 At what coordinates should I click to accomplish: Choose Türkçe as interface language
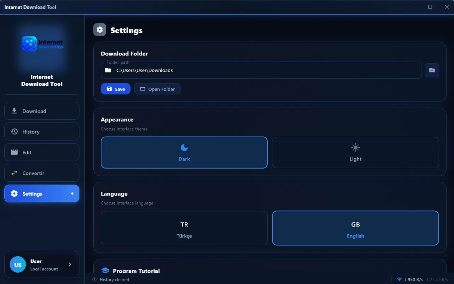184,228
